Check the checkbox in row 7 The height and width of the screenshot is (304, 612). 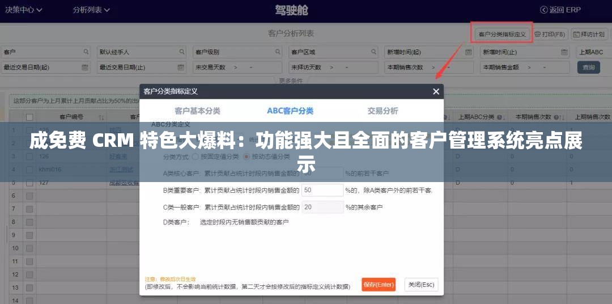[x=29, y=209]
